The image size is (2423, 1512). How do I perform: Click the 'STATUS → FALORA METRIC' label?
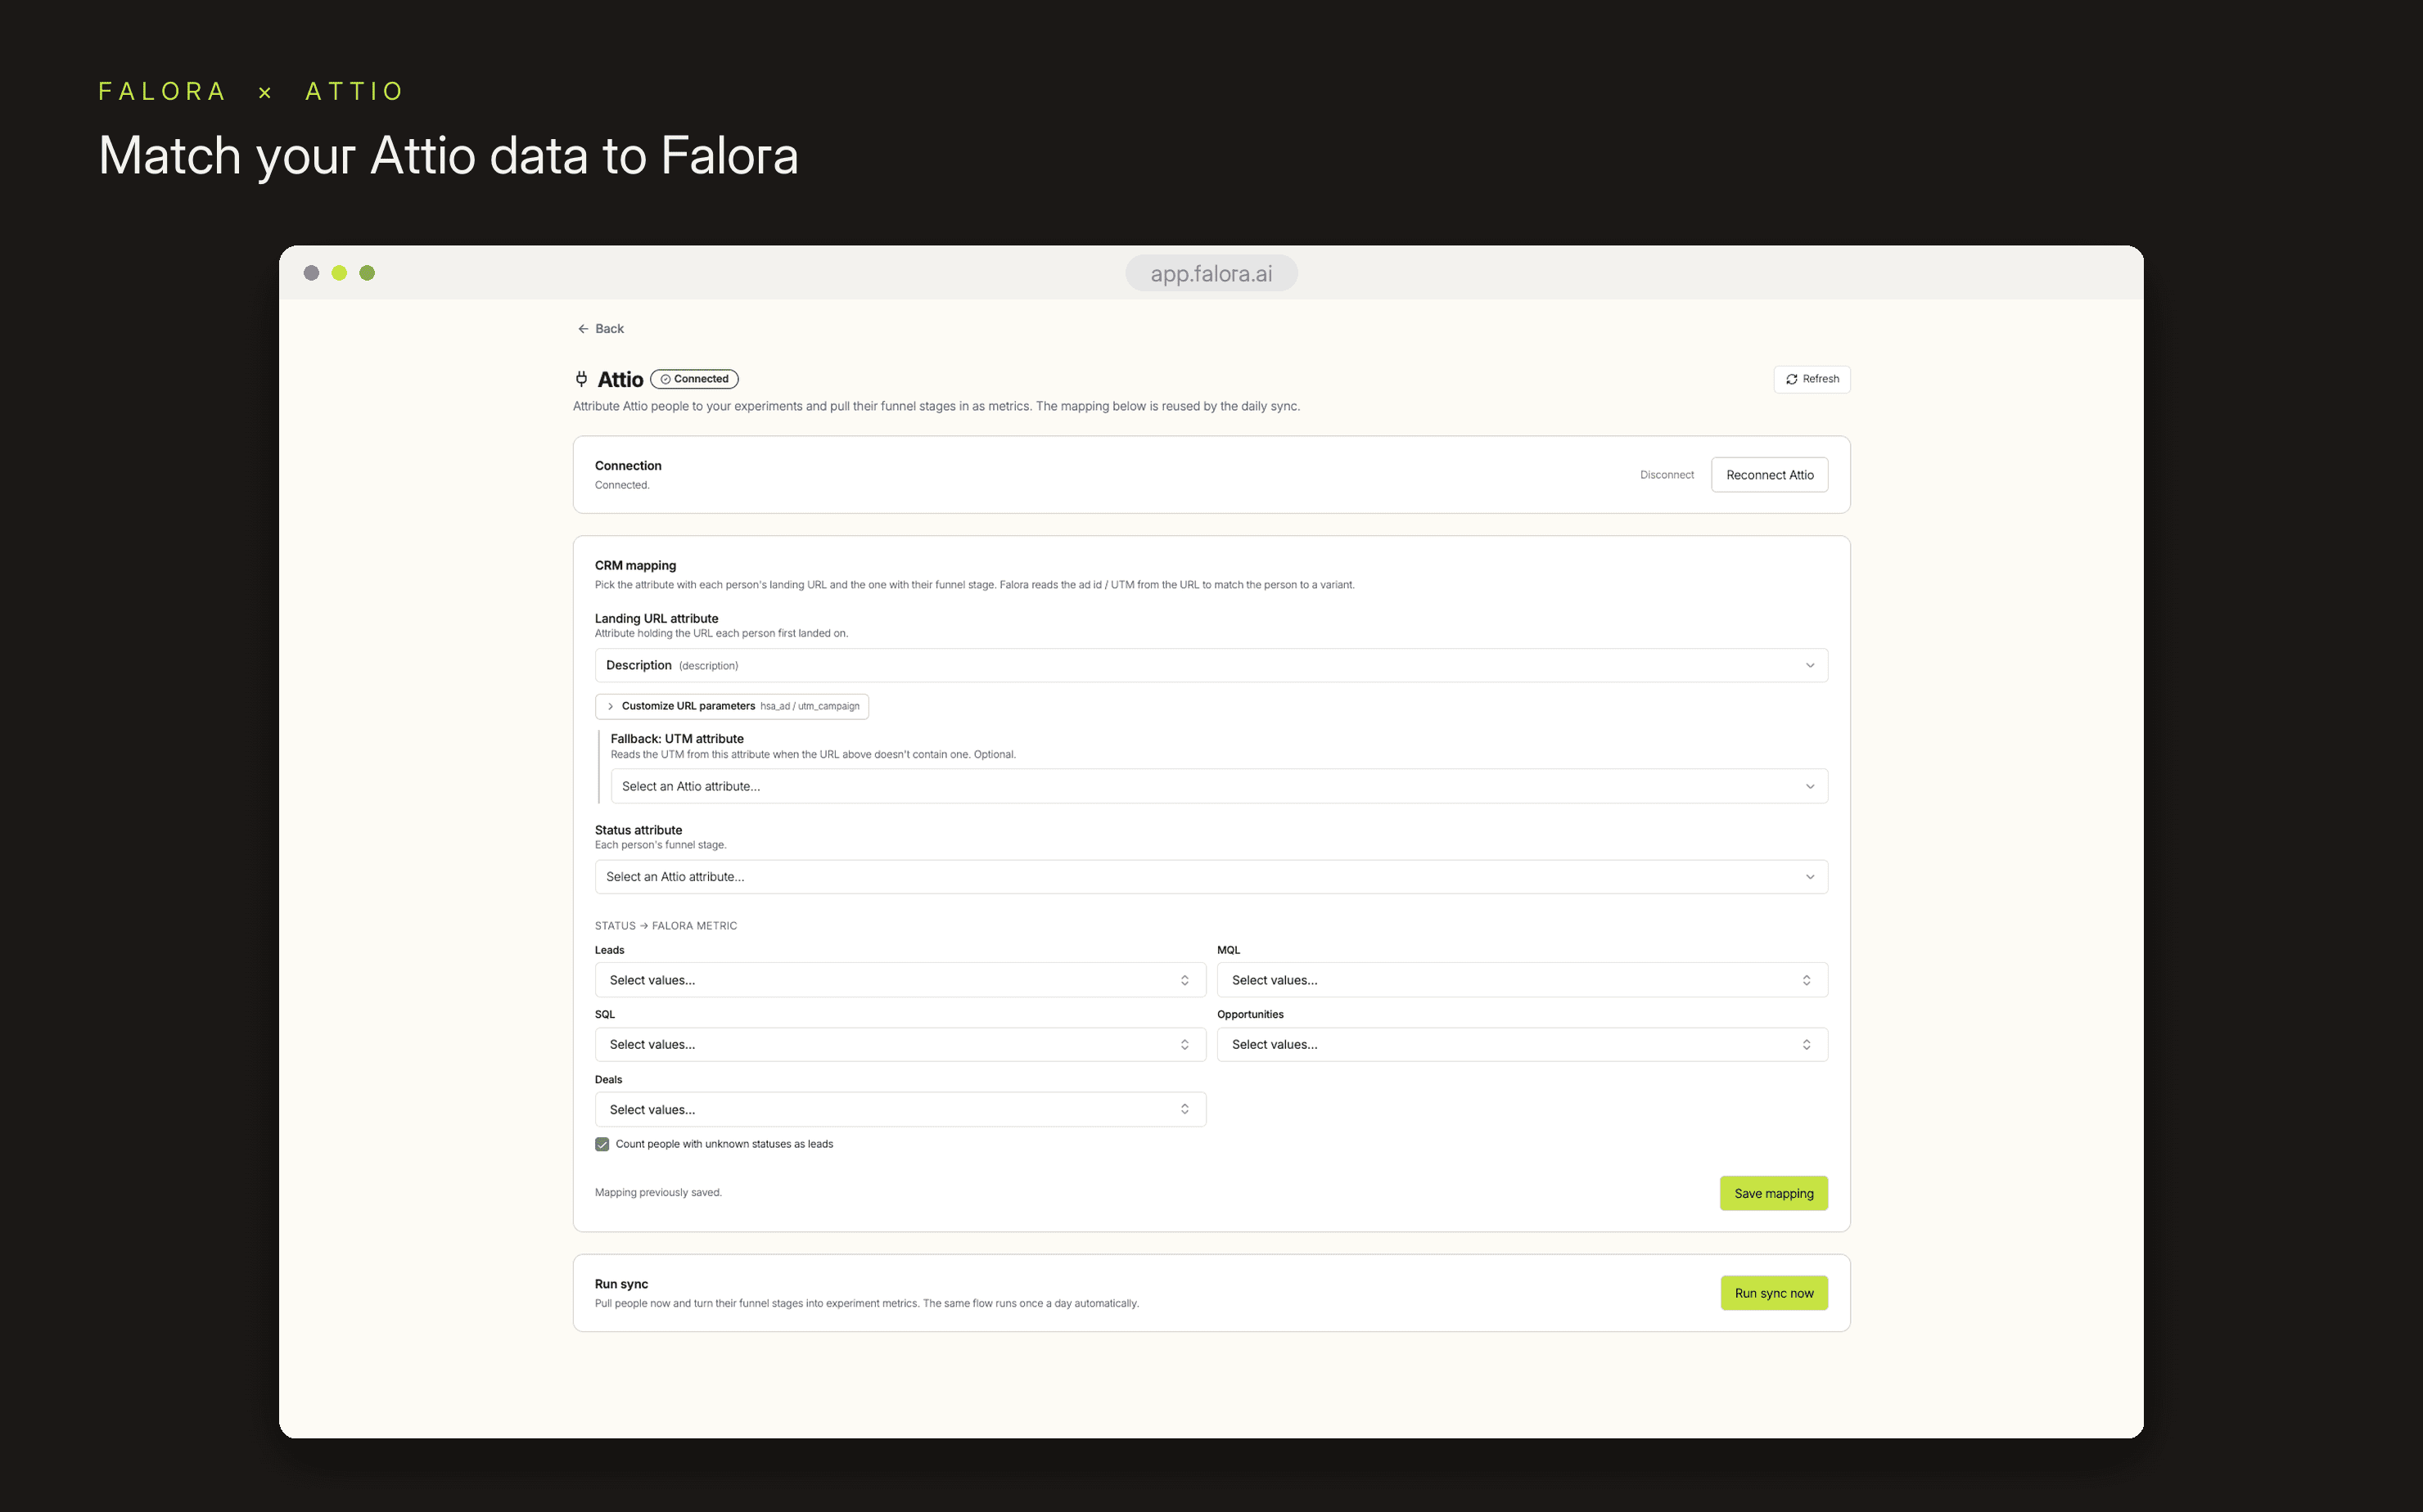pyautogui.click(x=666, y=926)
